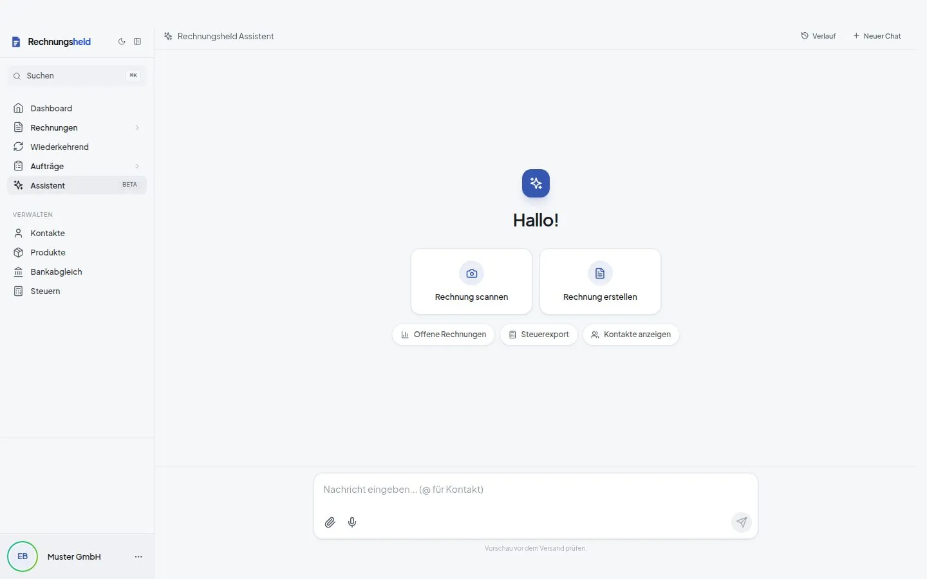Click the blue assistant sparkle logo above Hallo!
Viewport: 927px width, 579px height.
536,183
